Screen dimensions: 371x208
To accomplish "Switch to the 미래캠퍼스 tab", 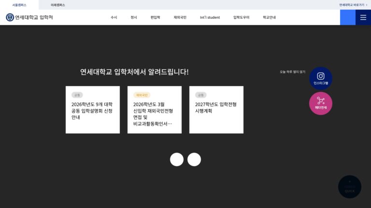I will [x=58, y=5].
